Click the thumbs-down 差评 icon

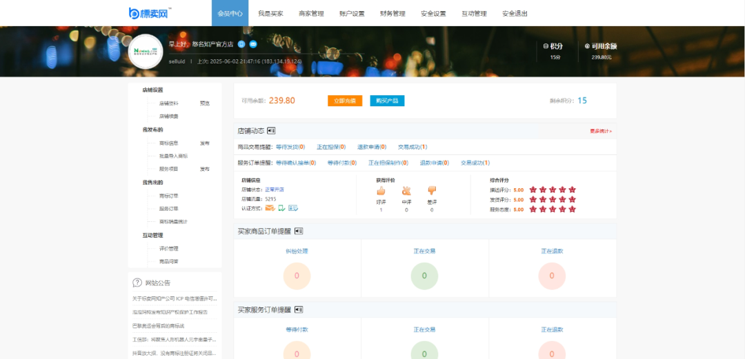[432, 191]
